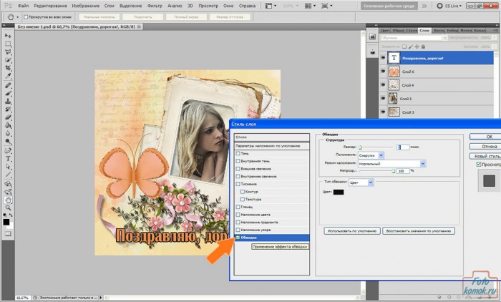The height and width of the screenshot is (302, 501).
Task: Enable the Внутренняя тень checkbox
Action: pos(238,161)
